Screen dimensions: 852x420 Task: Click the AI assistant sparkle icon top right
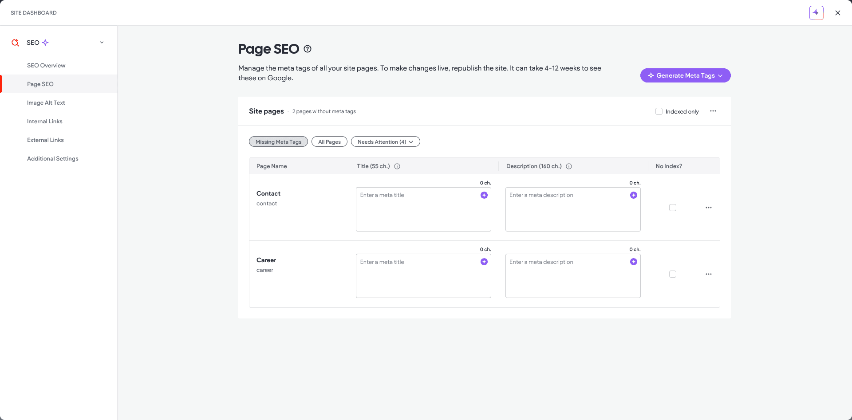click(x=816, y=13)
